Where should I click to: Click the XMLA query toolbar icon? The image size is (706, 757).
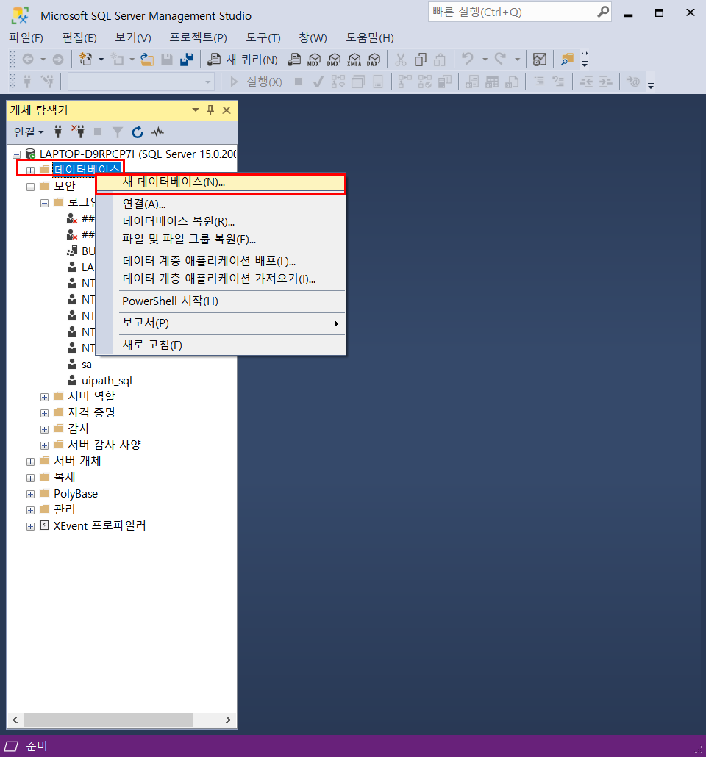[354, 60]
